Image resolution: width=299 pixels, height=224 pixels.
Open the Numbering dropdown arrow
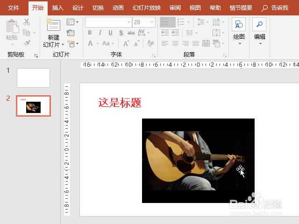coord(188,22)
